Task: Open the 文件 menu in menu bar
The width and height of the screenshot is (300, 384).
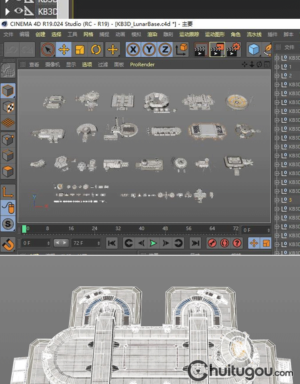Action: click(8, 34)
